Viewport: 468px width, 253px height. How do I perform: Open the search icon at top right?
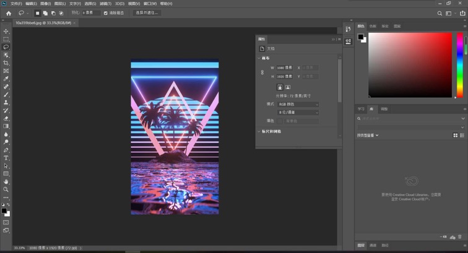click(x=440, y=13)
